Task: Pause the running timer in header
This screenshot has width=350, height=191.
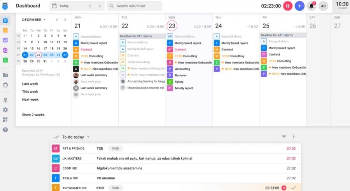Action: pyautogui.click(x=288, y=6)
